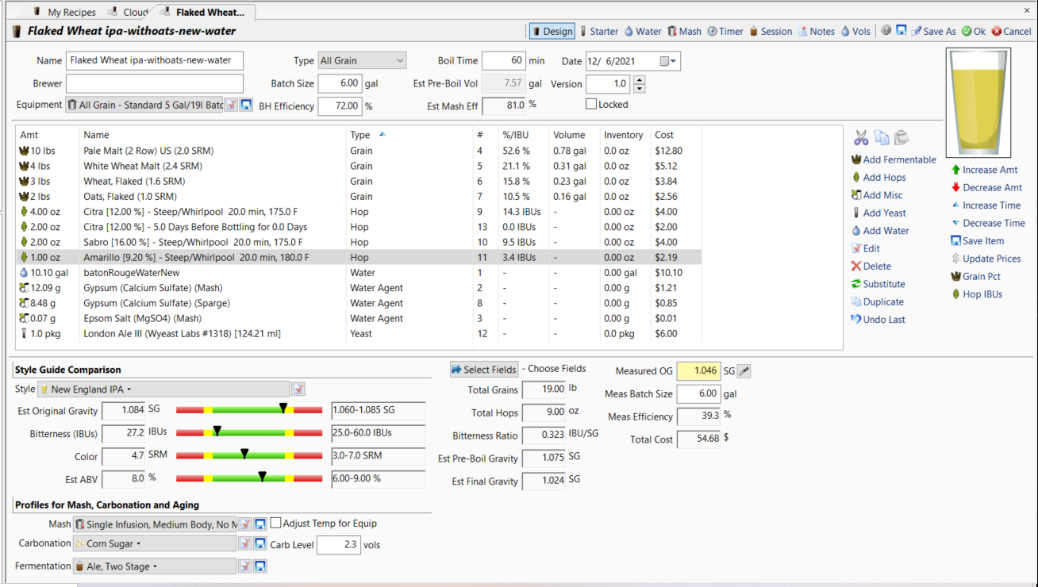The height and width of the screenshot is (587, 1038).
Task: Save recipe with toolbar floppy disk icon
Action: [902, 31]
